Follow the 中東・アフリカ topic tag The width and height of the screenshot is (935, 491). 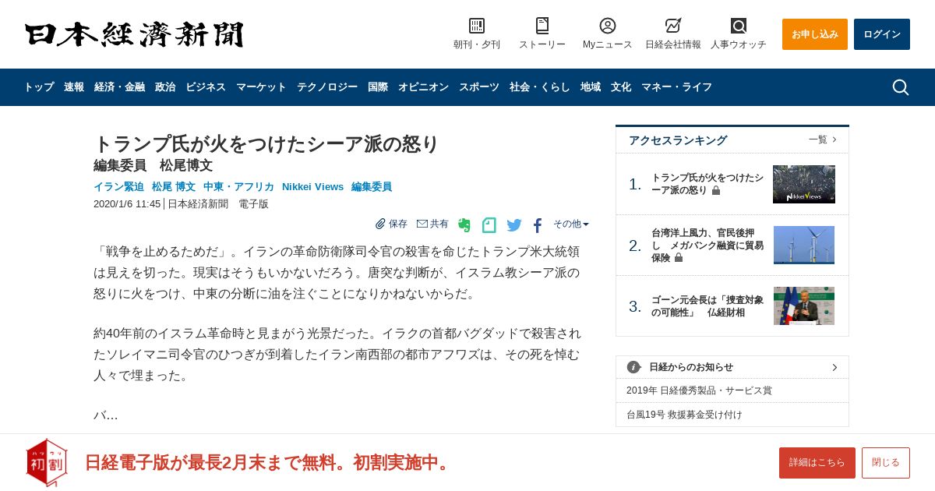tap(238, 187)
